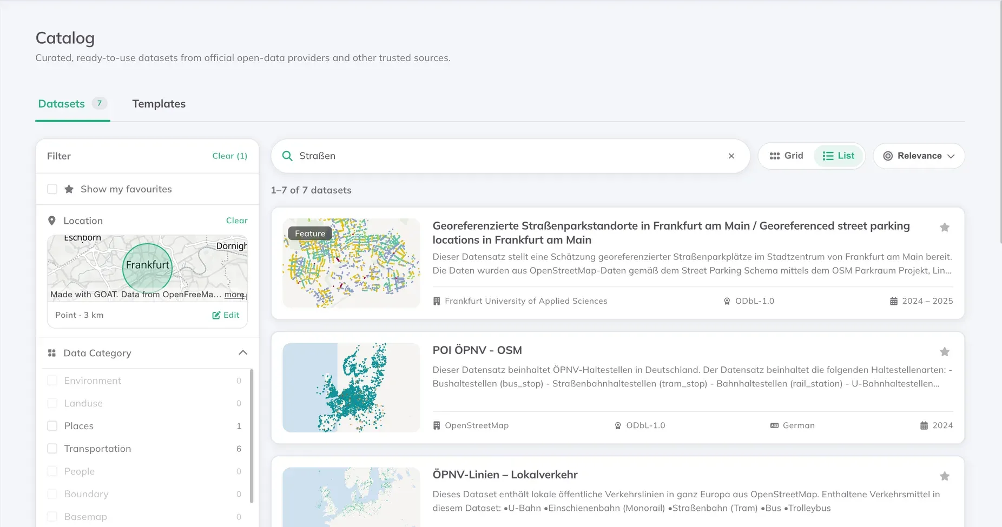Click the calendar icon beside 2024

(x=924, y=425)
